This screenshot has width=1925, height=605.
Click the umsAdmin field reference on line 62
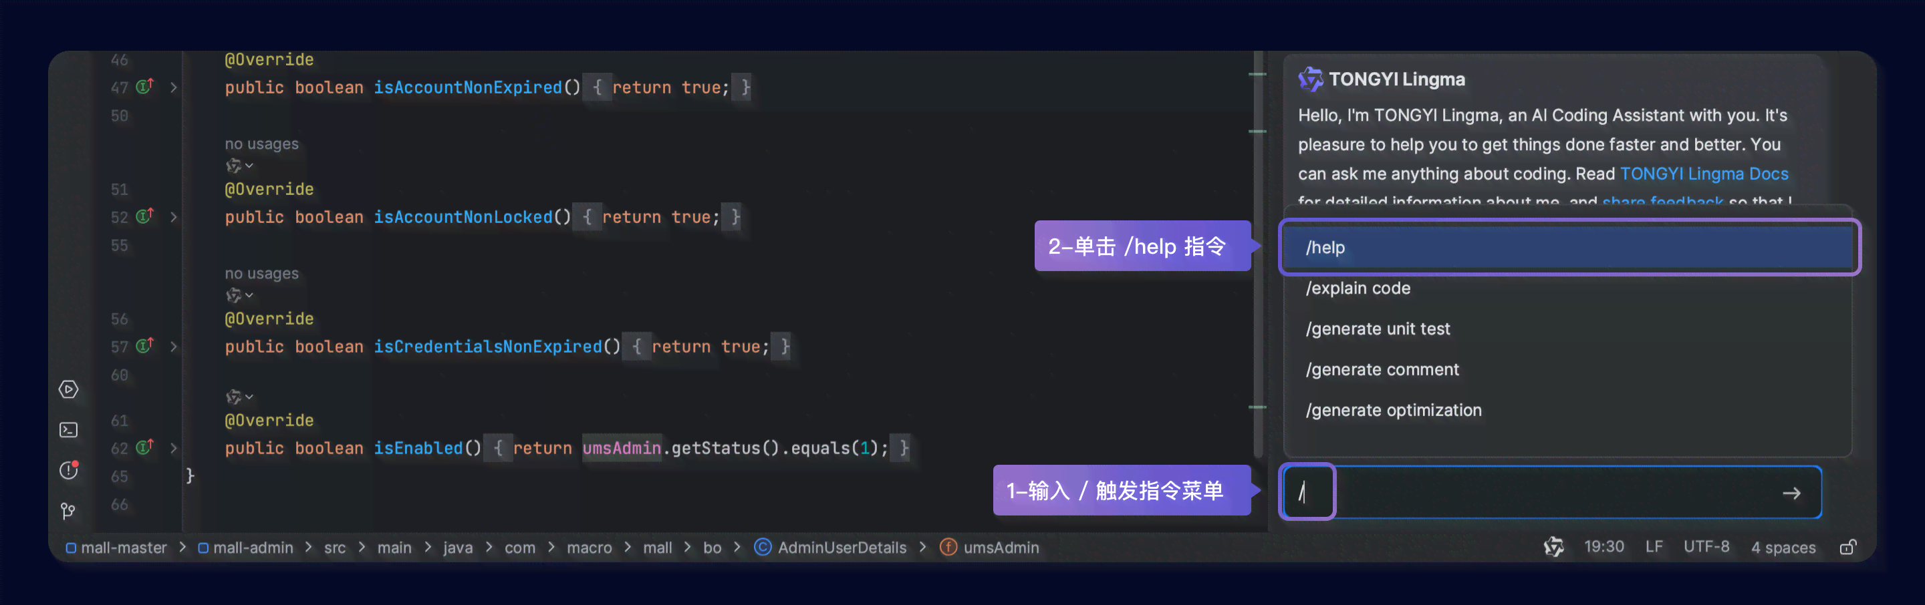click(622, 448)
